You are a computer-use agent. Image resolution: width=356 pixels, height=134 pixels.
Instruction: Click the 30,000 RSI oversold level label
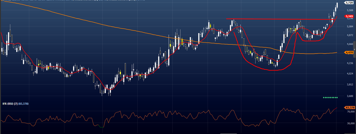(x=350, y=123)
